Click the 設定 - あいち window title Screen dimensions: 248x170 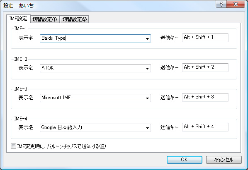click(x=19, y=6)
